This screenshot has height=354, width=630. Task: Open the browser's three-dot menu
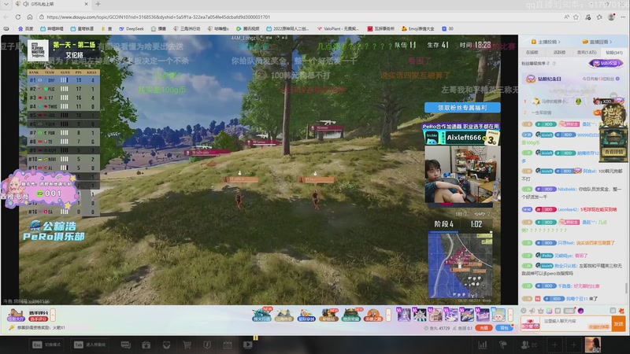623,17
